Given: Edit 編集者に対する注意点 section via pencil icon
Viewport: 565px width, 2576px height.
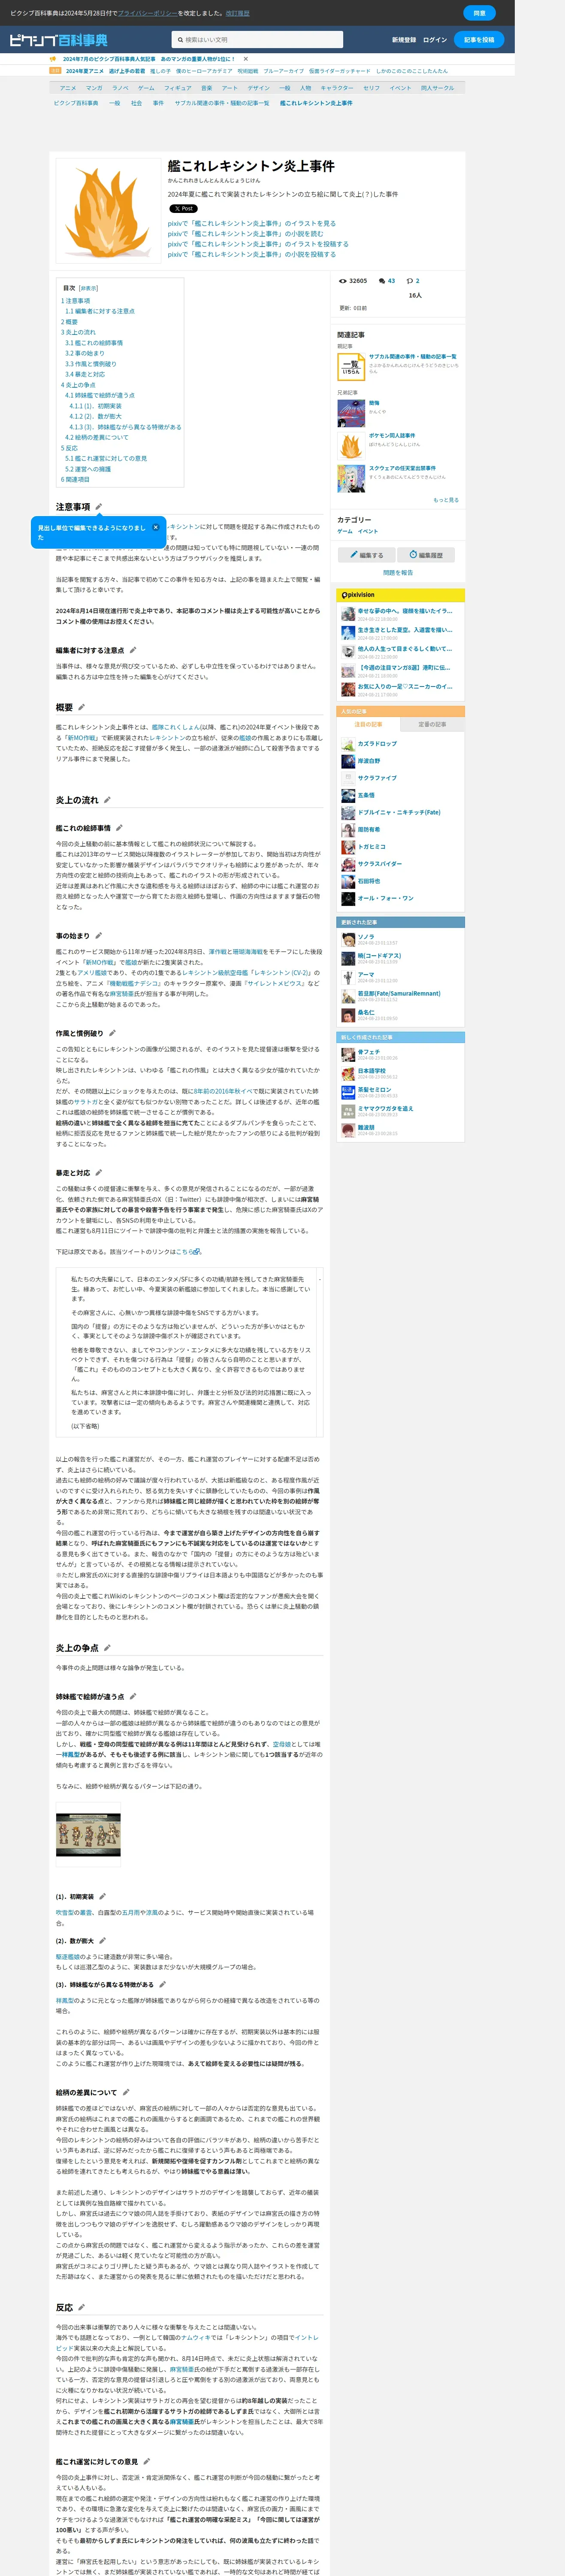Looking at the screenshot, I should coord(133,650).
